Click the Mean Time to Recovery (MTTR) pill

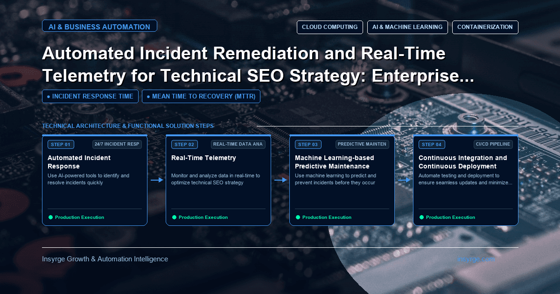(x=201, y=97)
